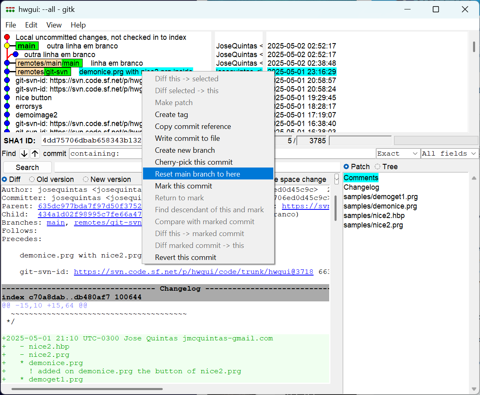Expand the All fields dropdown
The width and height of the screenshot is (480, 395).
coord(450,154)
